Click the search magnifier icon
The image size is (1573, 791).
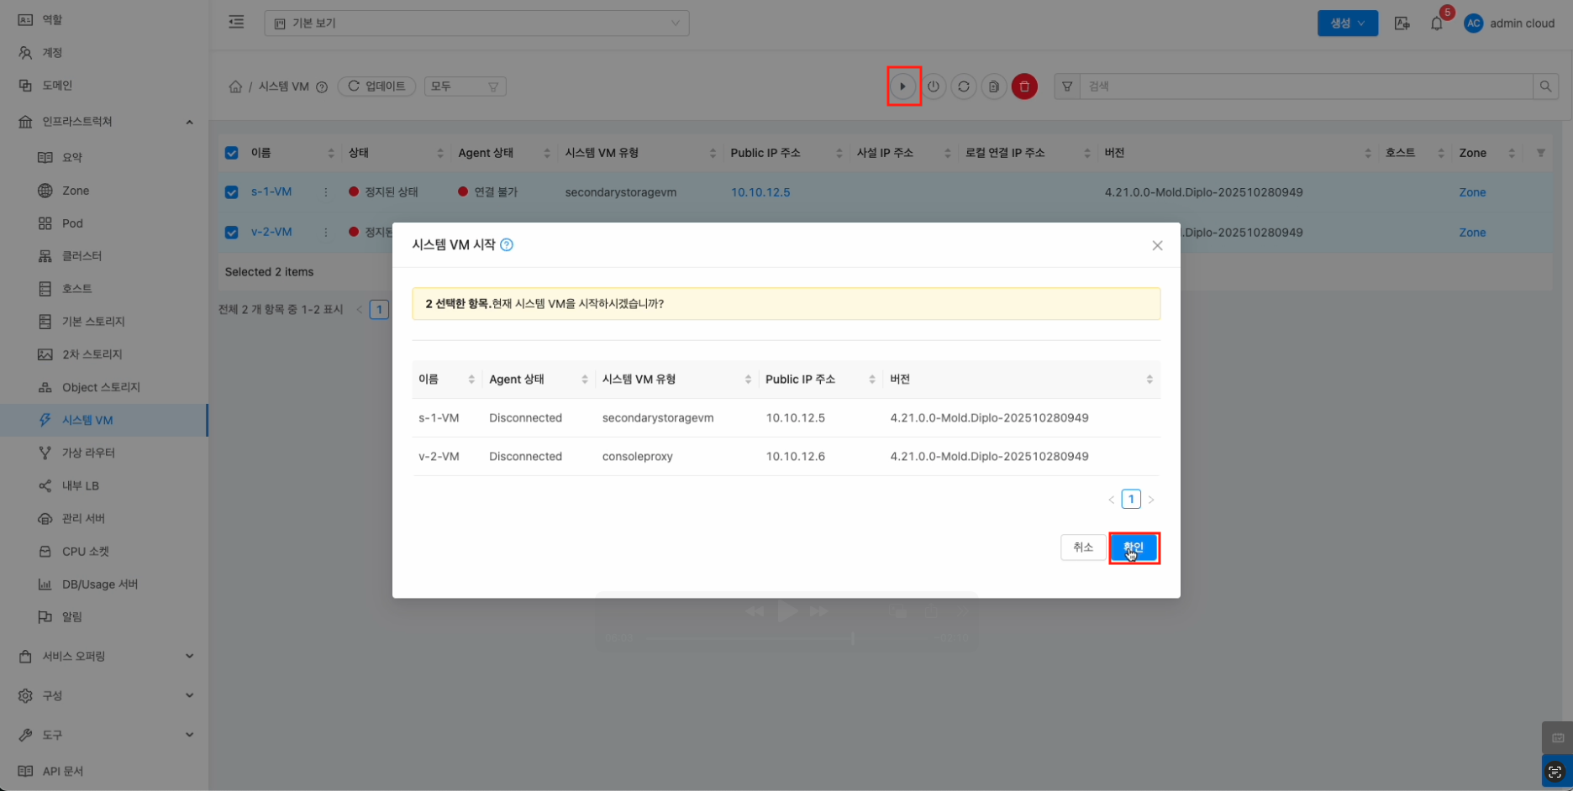1545,86
